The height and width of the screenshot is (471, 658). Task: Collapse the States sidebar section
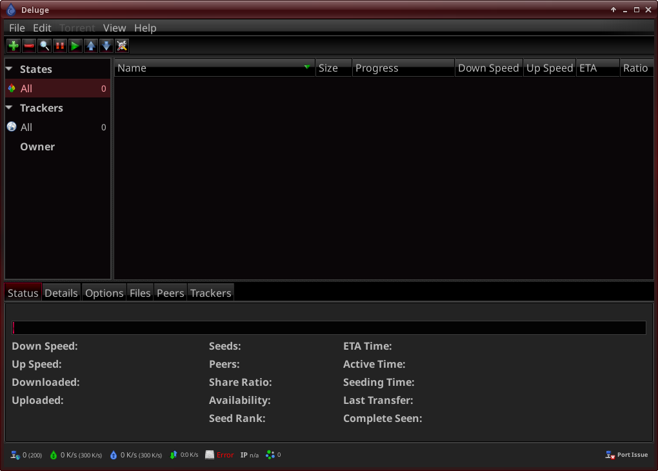[9, 69]
